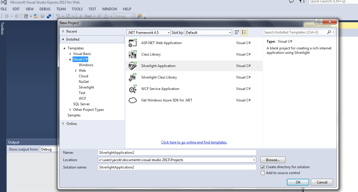Screen dimensions: 358x192
Task: Click into the project Name field
Action: pyautogui.click(x=177, y=153)
